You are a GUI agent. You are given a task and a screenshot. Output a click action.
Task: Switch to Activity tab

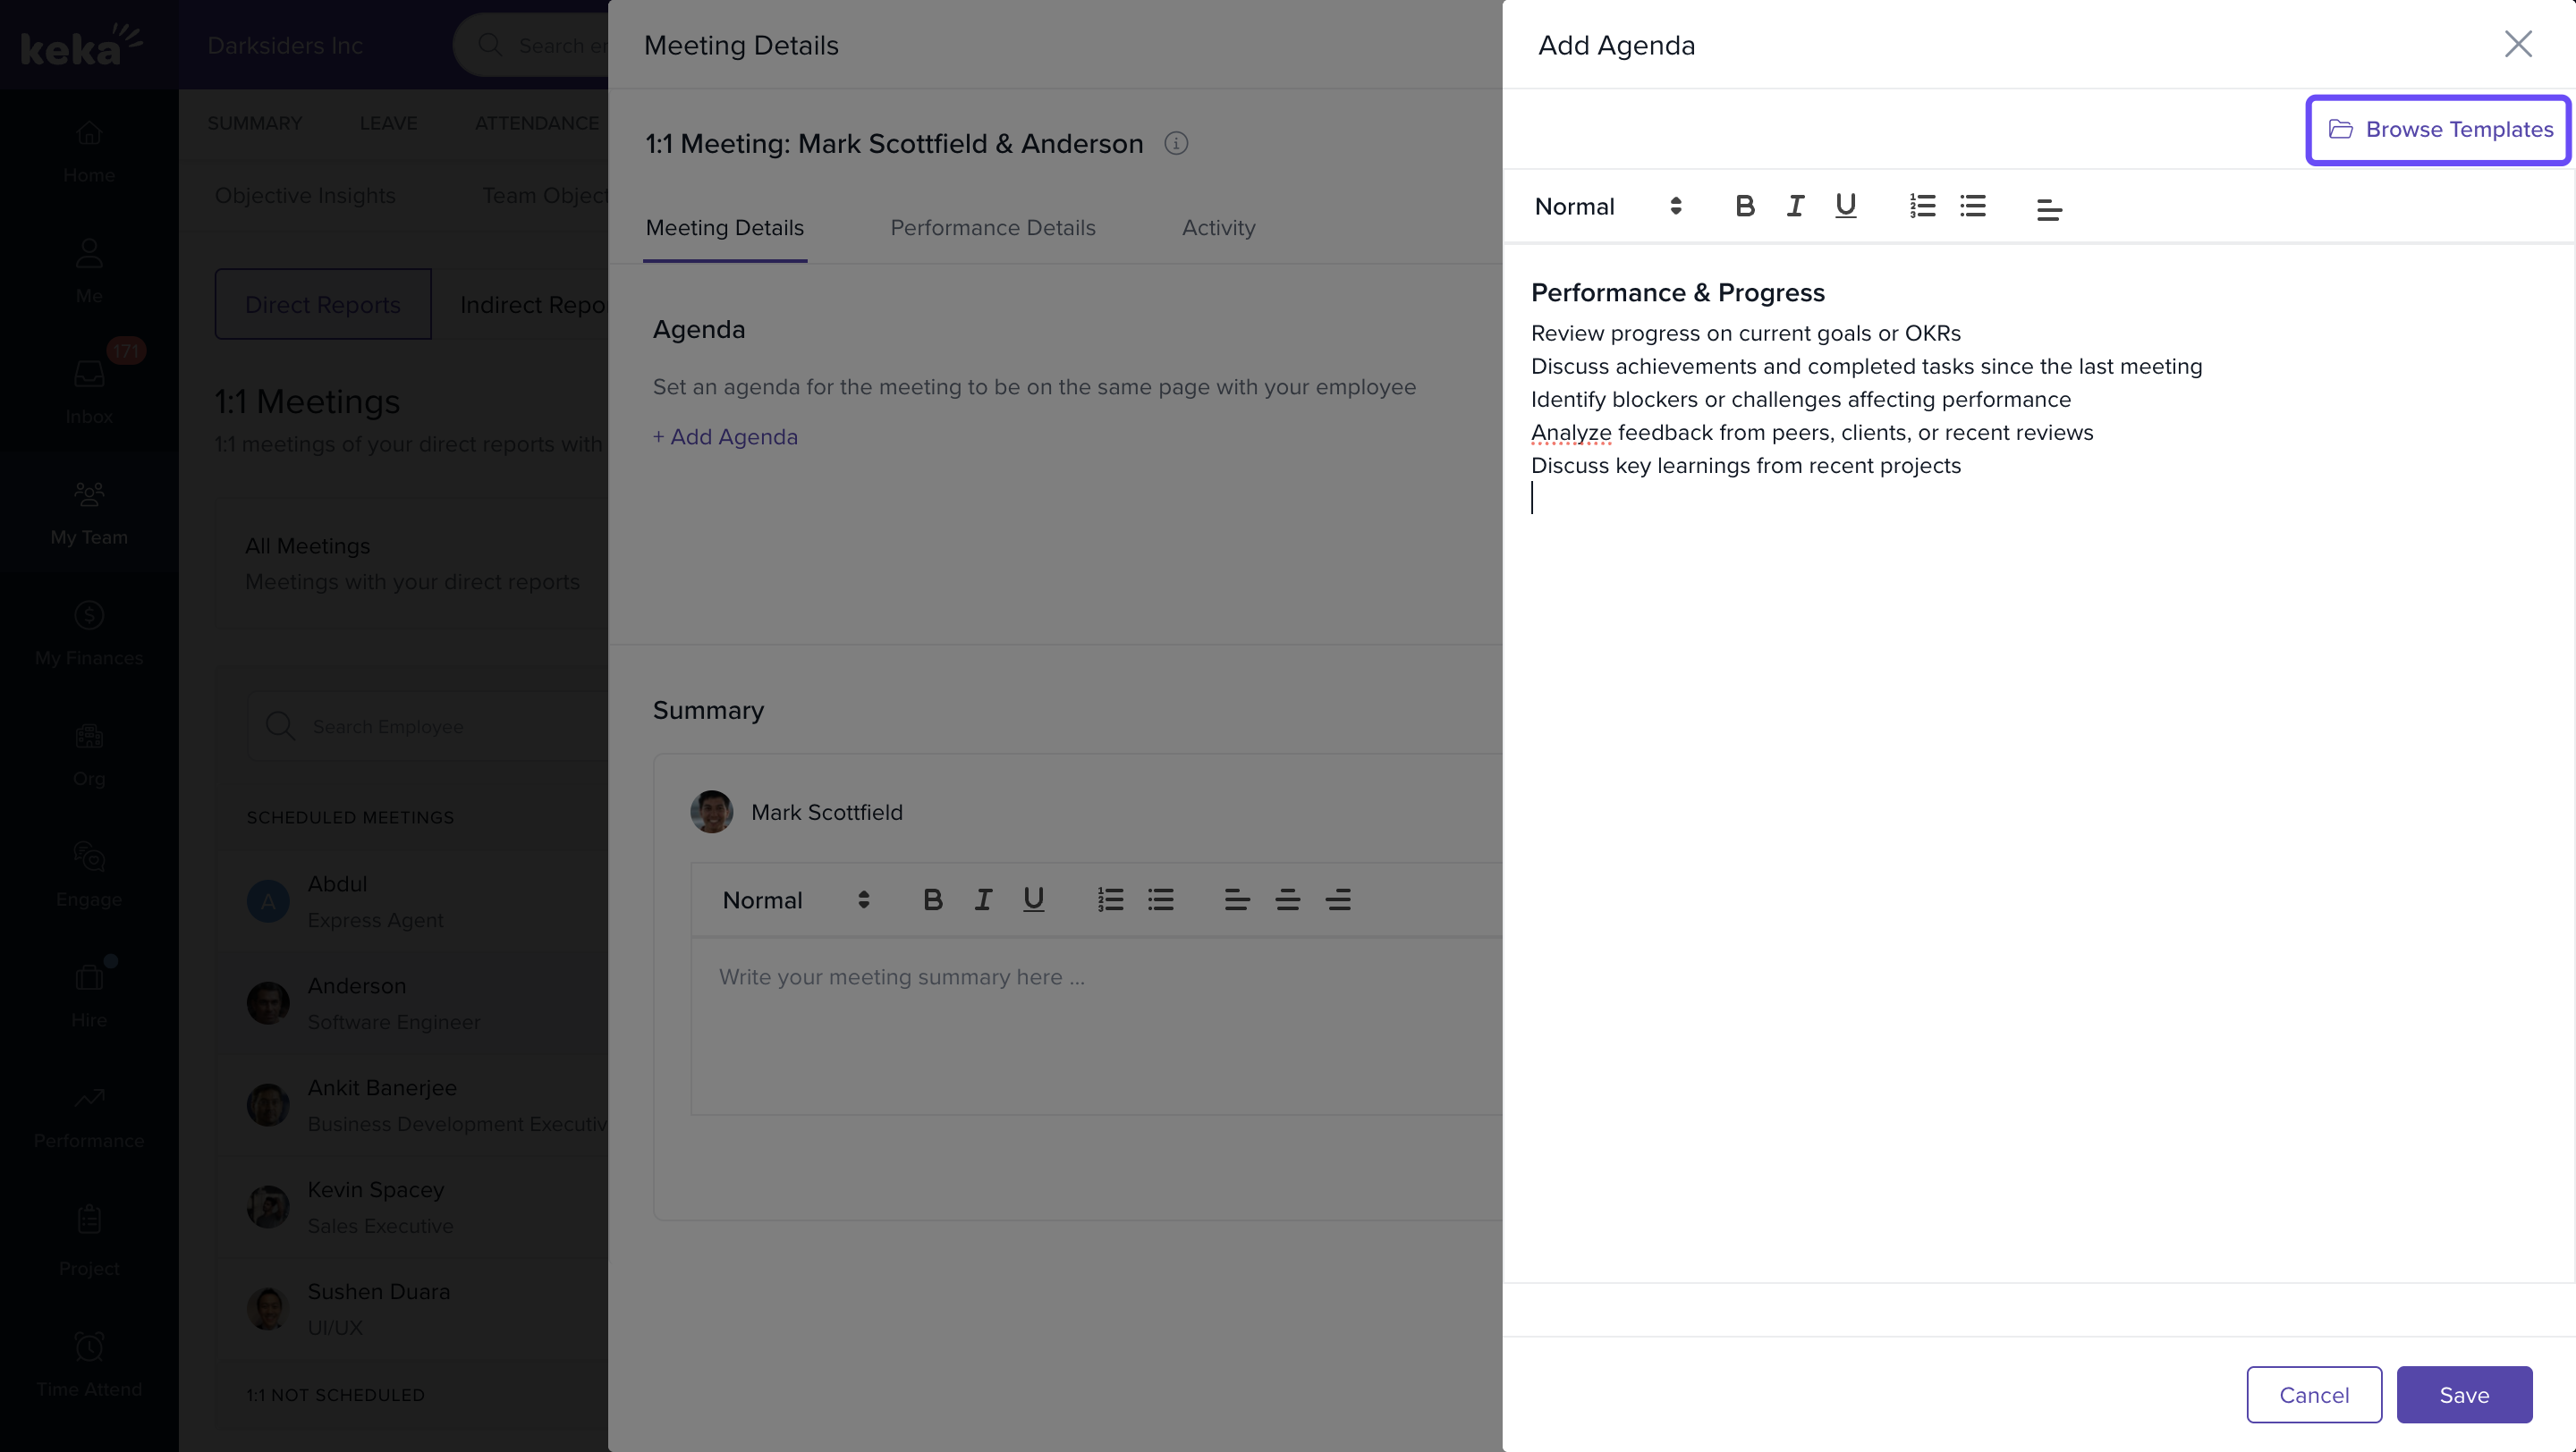click(1218, 228)
